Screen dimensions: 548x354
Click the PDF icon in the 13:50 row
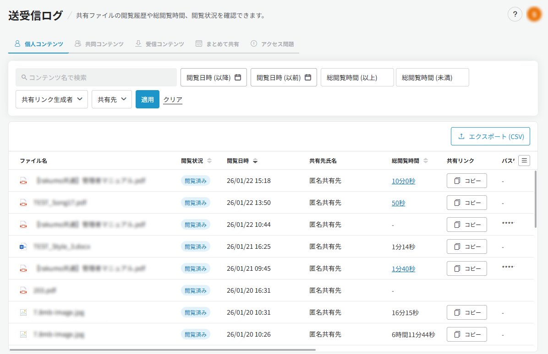23,203
